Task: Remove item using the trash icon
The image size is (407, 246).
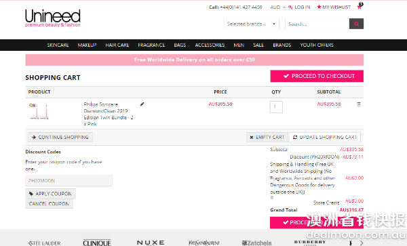Action: [x=358, y=104]
